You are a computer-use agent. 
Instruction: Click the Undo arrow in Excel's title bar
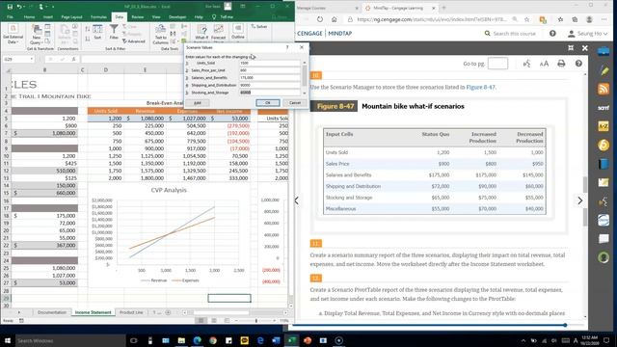tap(19, 7)
